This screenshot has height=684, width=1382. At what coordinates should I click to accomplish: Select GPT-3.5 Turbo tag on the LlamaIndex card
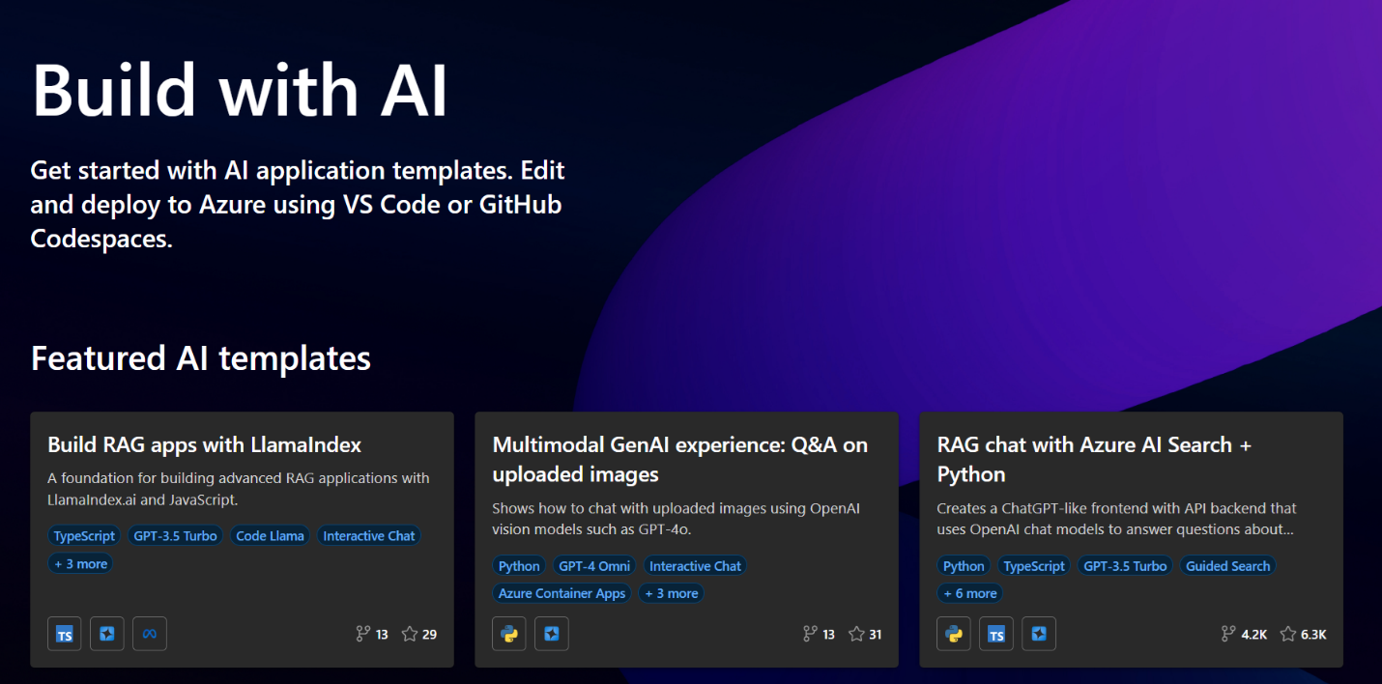(x=175, y=535)
